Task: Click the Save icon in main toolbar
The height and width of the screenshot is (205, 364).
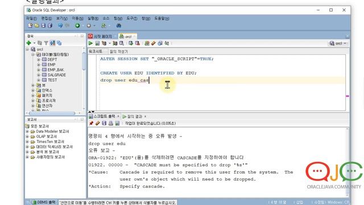Action: click(x=43, y=26)
